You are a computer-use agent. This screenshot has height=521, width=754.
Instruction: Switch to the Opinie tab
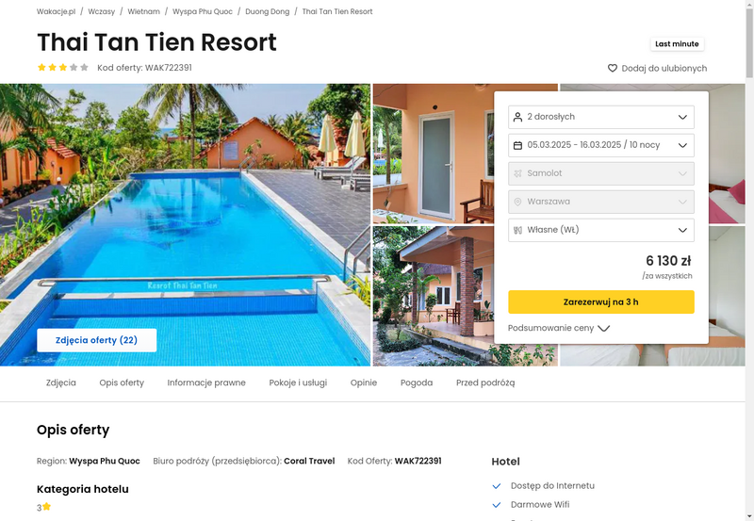pos(364,383)
